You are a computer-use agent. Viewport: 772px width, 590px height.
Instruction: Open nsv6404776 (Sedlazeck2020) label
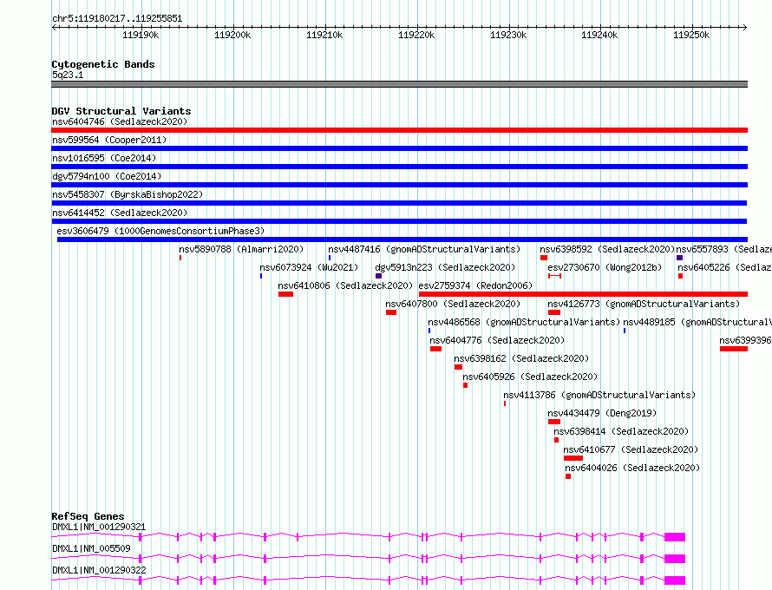[497, 340]
